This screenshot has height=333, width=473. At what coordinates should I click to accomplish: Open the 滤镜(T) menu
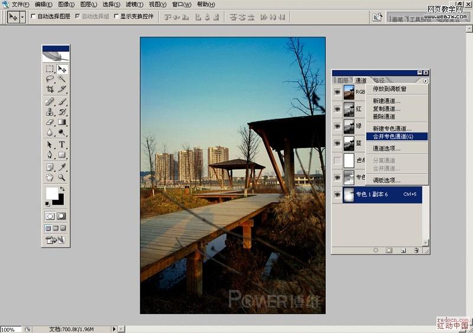(135, 5)
